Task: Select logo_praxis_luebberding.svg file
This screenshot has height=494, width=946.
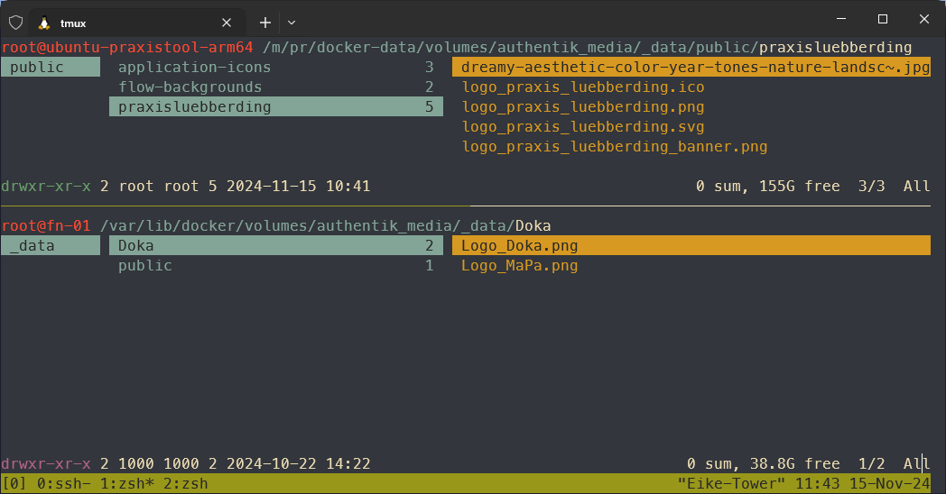Action: pyautogui.click(x=582, y=127)
